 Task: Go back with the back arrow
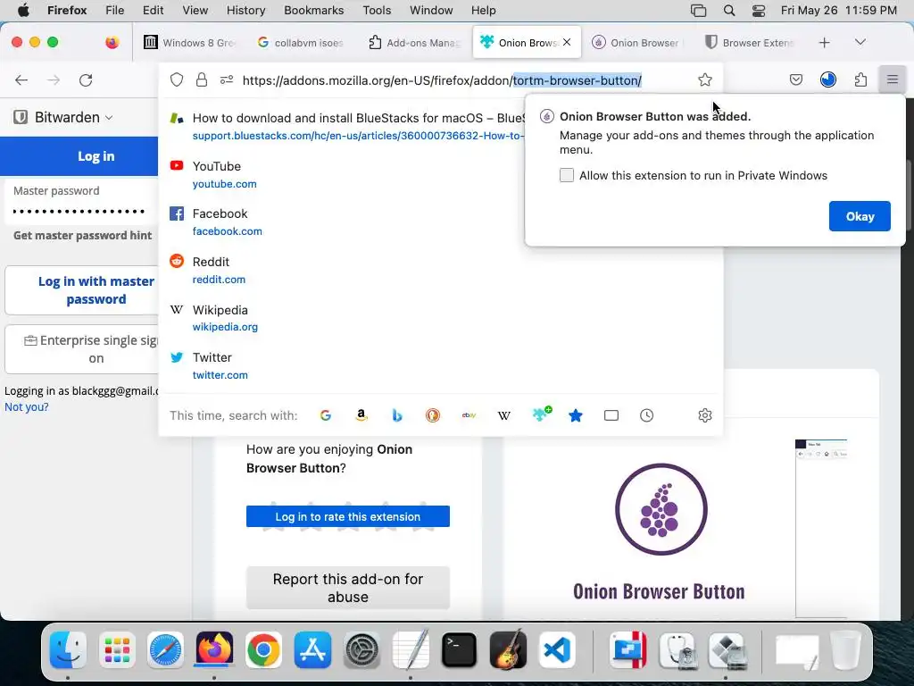coord(21,79)
